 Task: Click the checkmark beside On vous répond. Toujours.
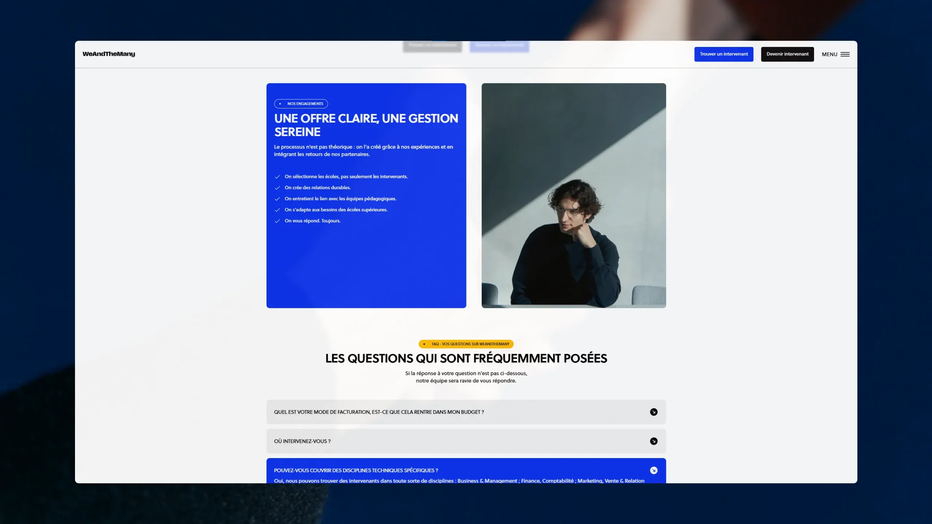coord(277,221)
